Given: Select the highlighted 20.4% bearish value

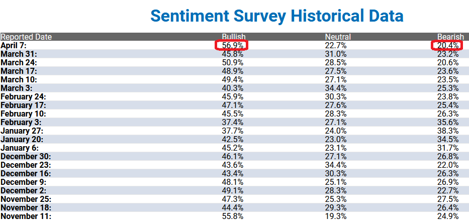Looking at the screenshot, I should [448, 45].
